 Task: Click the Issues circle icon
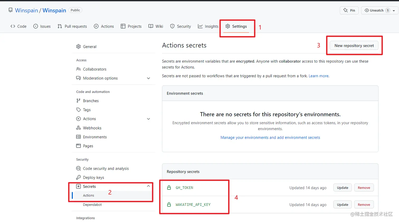click(x=36, y=26)
